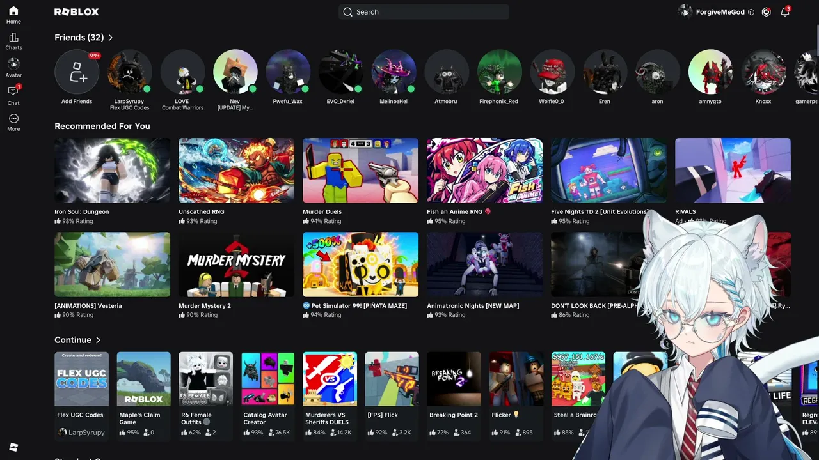Continue Catalog Avatar Creator thumbnail

tap(267, 379)
